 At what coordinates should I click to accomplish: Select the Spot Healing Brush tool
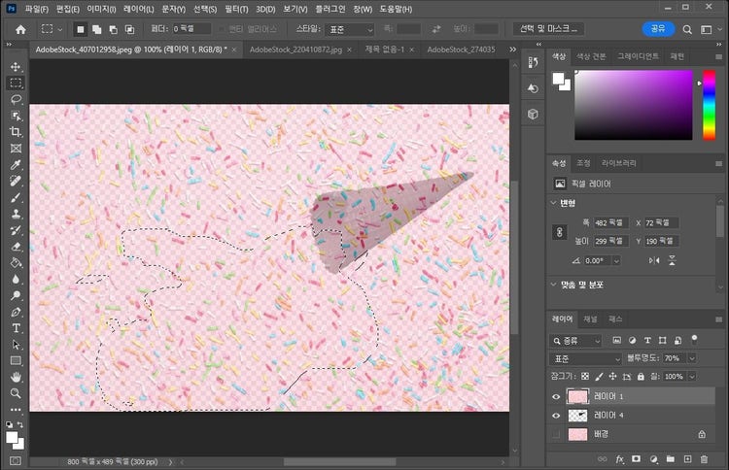(16, 181)
